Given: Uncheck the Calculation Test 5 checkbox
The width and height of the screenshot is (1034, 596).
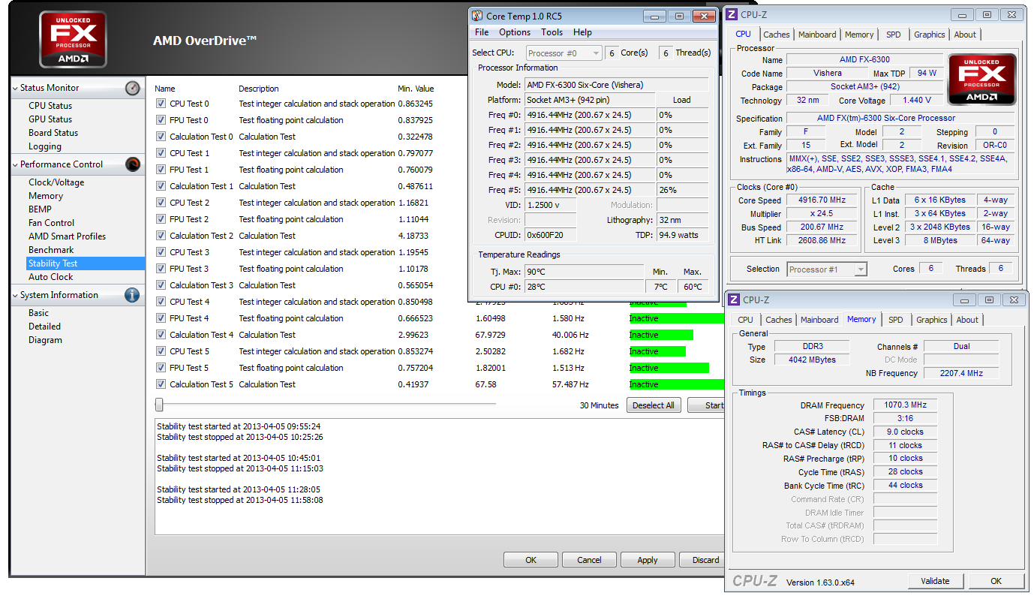Looking at the screenshot, I should tap(161, 384).
